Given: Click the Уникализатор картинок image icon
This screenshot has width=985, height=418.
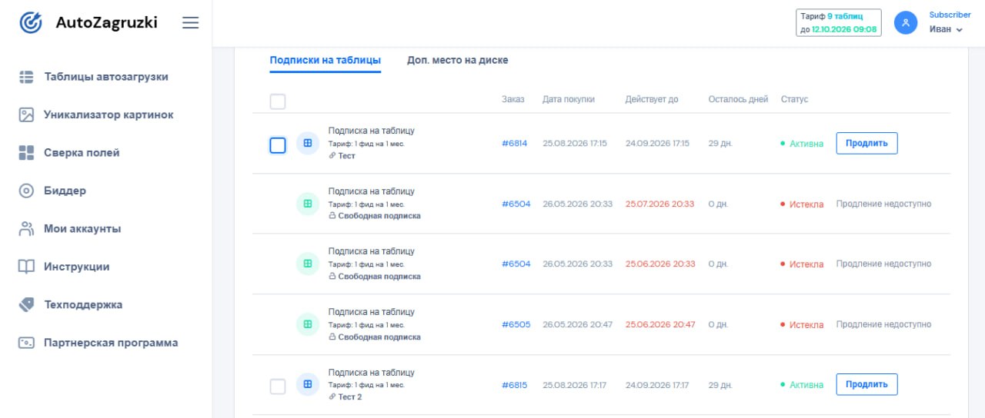Looking at the screenshot, I should [x=26, y=114].
